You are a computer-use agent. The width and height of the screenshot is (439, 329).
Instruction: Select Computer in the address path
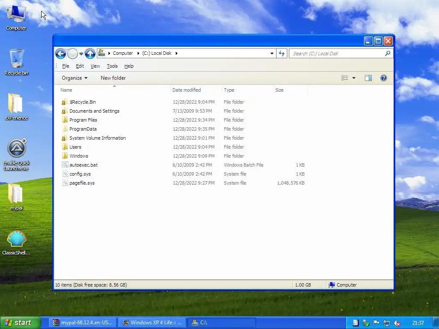coord(123,53)
